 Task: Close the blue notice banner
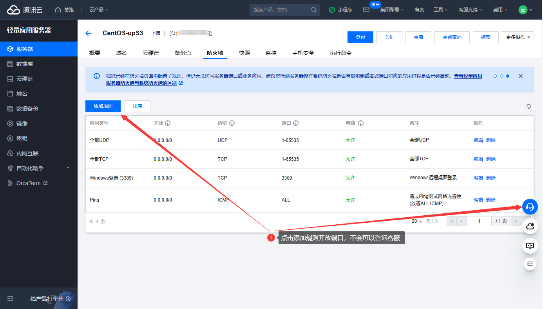(521, 76)
